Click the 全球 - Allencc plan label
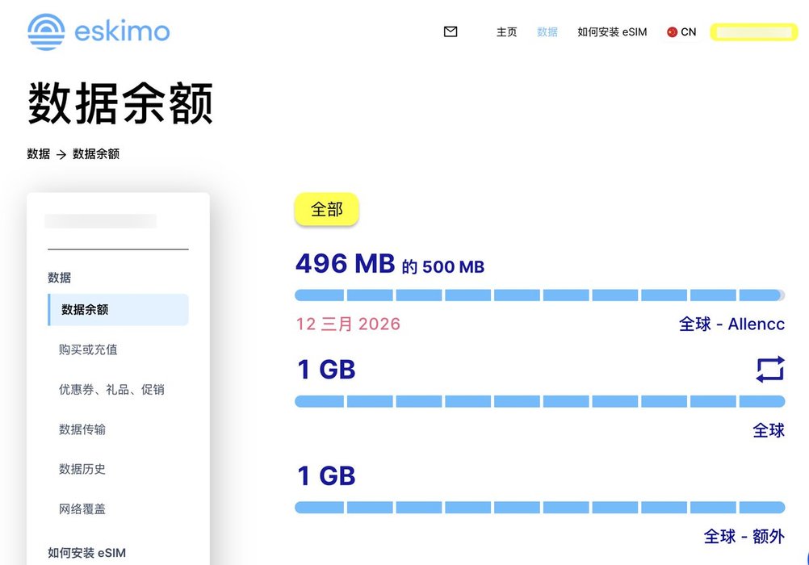Viewport: 809px width, 565px height. [x=731, y=324]
